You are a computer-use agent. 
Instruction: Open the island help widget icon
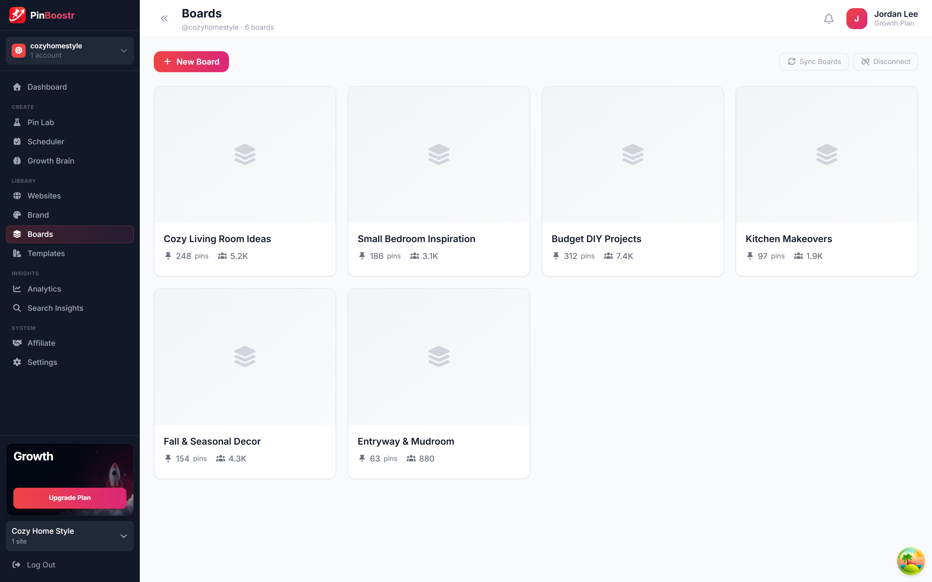click(910, 561)
